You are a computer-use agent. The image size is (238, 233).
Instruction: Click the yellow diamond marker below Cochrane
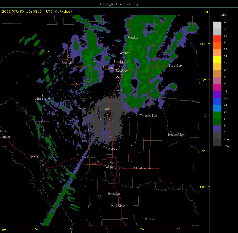94,163
